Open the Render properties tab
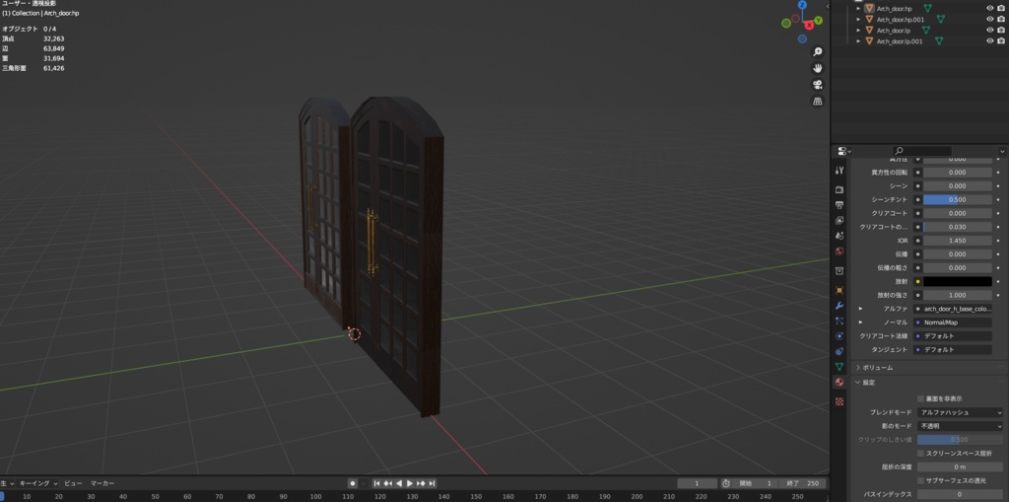This screenshot has height=502, width=1009. point(840,189)
